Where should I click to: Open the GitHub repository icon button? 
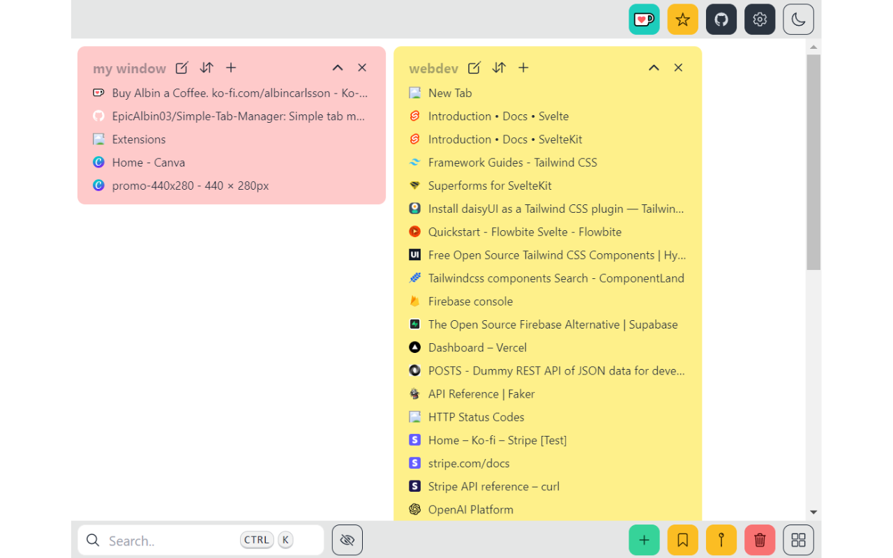tap(721, 20)
